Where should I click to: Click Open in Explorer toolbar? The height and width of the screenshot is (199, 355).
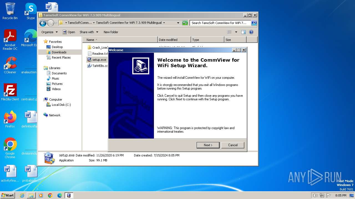point(69,32)
